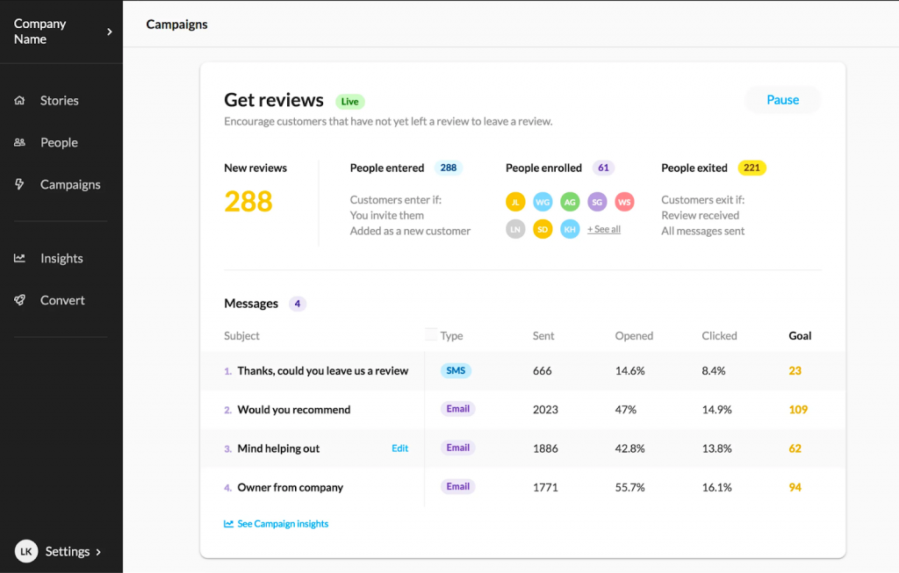Open Settings via its chevron arrow
Image resolution: width=899 pixels, height=573 pixels.
click(x=97, y=551)
